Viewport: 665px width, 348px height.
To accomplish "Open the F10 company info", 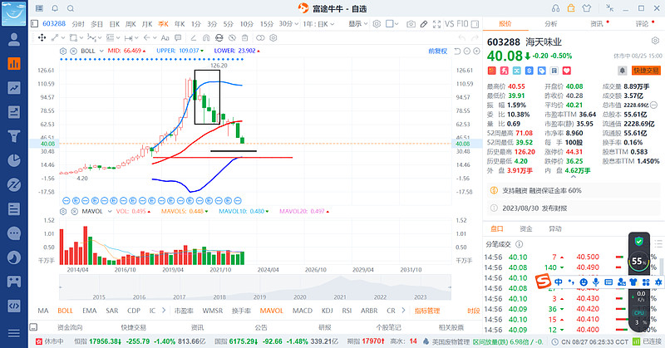I will (462, 24).
